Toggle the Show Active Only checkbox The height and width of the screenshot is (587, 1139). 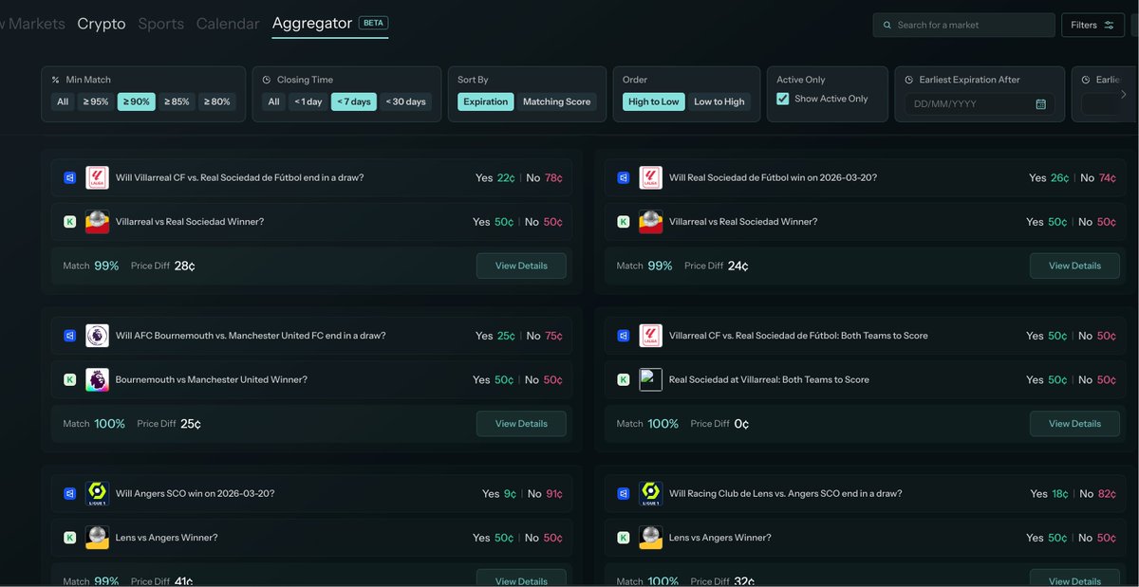[x=783, y=99]
